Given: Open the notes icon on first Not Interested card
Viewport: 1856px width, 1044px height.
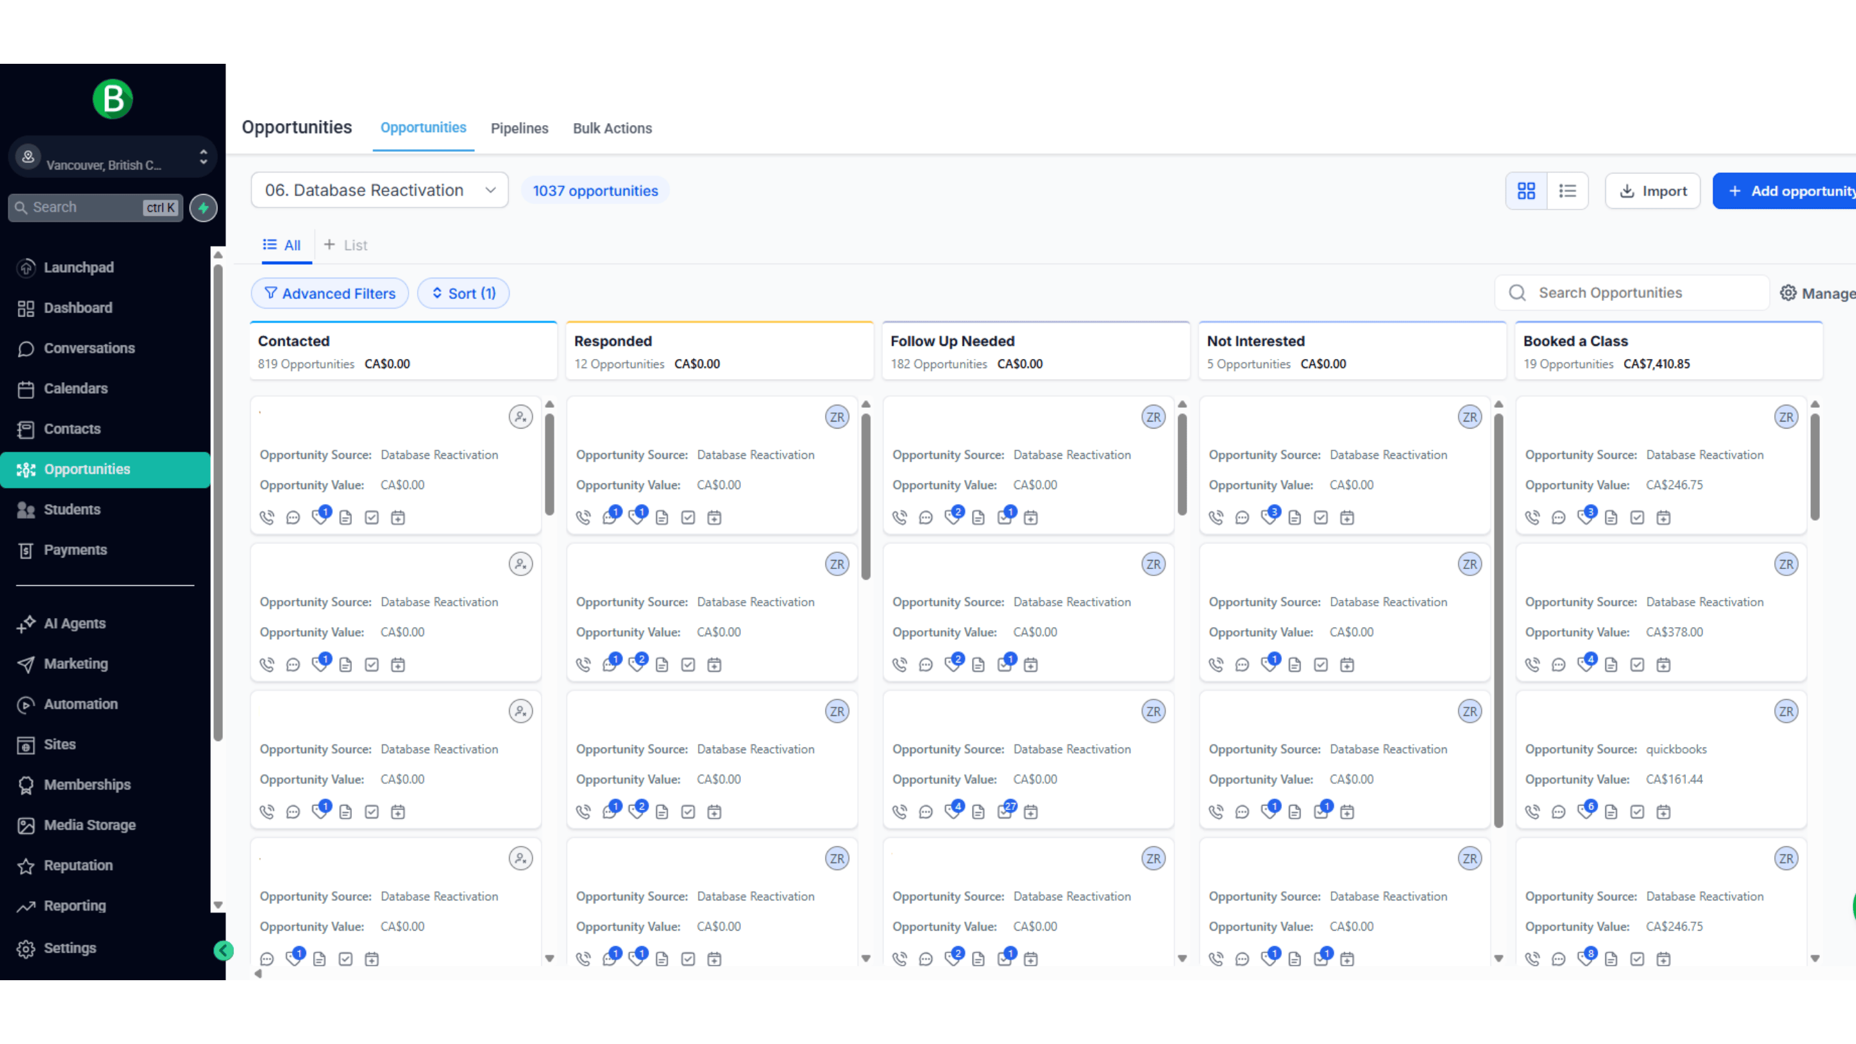Looking at the screenshot, I should (x=1295, y=517).
